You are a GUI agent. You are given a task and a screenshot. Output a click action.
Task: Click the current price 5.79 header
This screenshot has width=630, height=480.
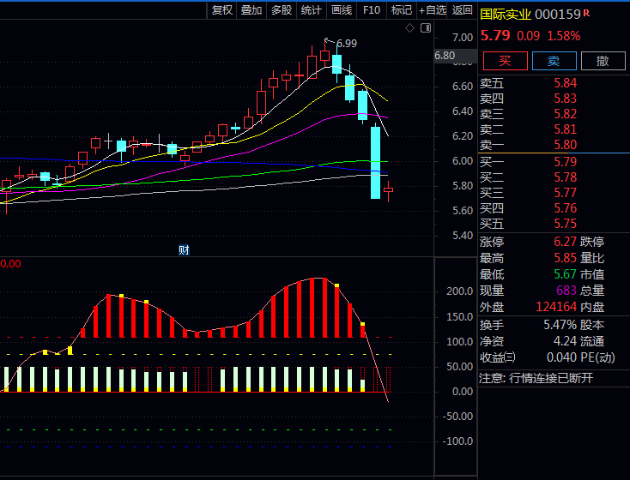tap(495, 36)
